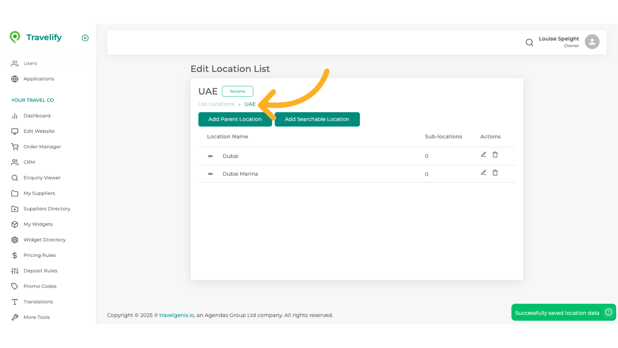Toggle the sidebar collapse circle icon

point(85,38)
